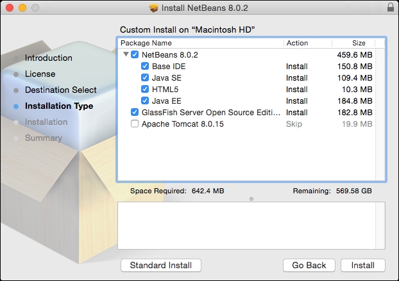The width and height of the screenshot is (399, 281).
Task: Disable the Java EE package
Action: click(x=145, y=100)
